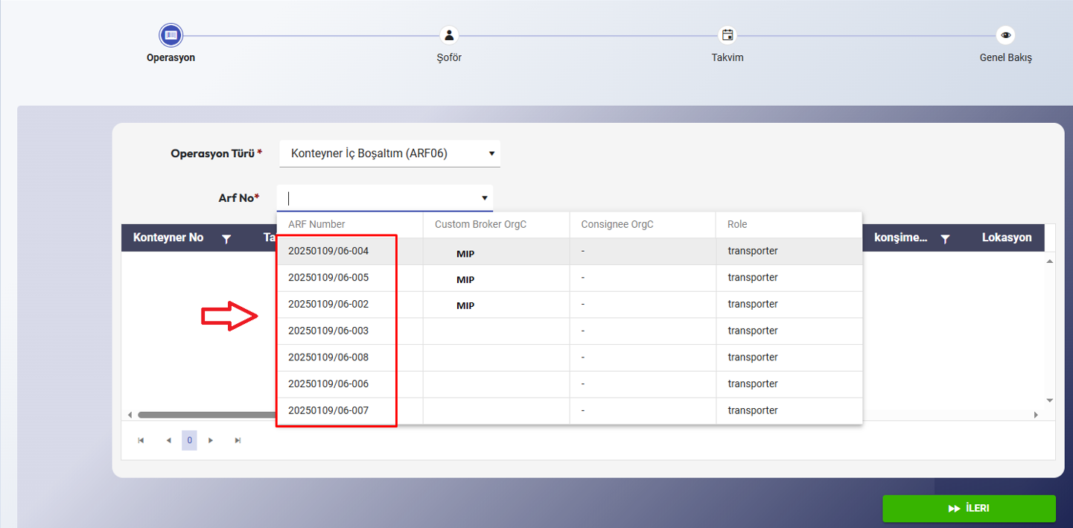Viewport: 1073px width, 528px height.
Task: Expand the Operasyon Türü dropdown
Action: pos(491,153)
